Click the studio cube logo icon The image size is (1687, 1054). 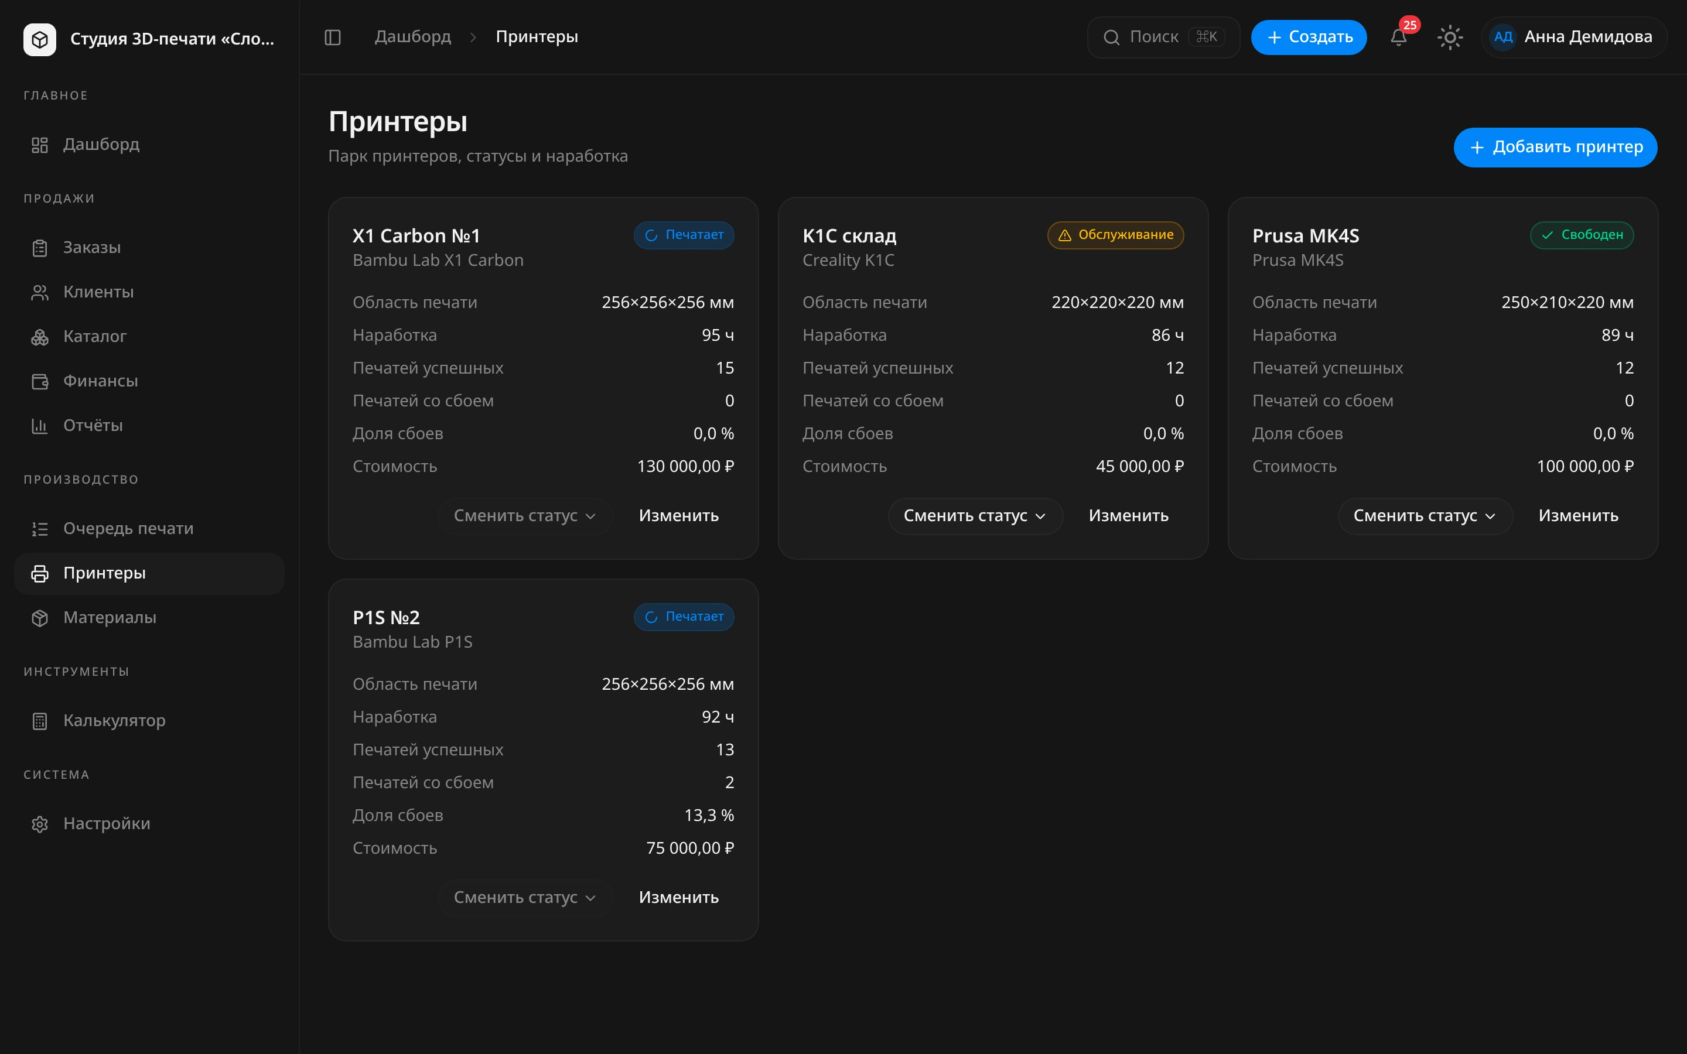[40, 39]
